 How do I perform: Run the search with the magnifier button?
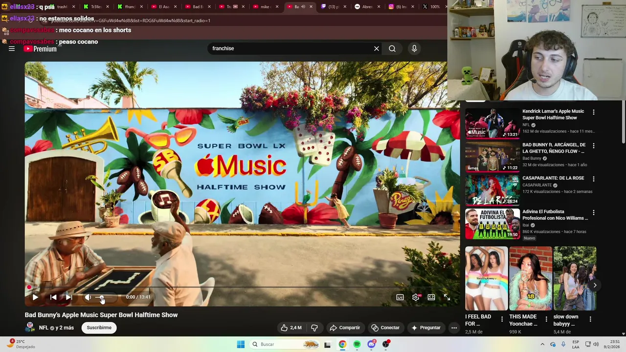(392, 48)
